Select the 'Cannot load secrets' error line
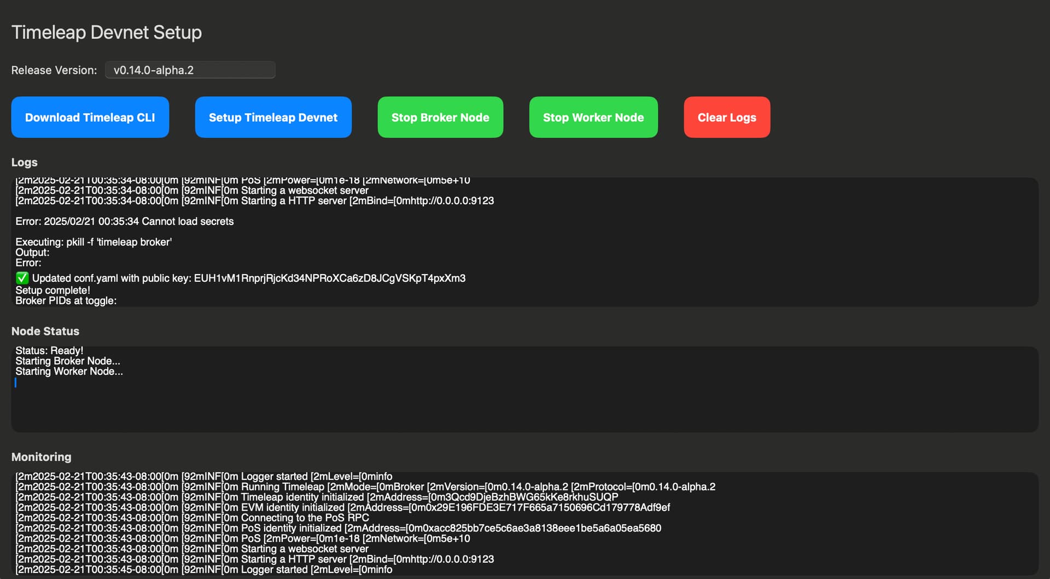The width and height of the screenshot is (1050, 579). point(125,221)
